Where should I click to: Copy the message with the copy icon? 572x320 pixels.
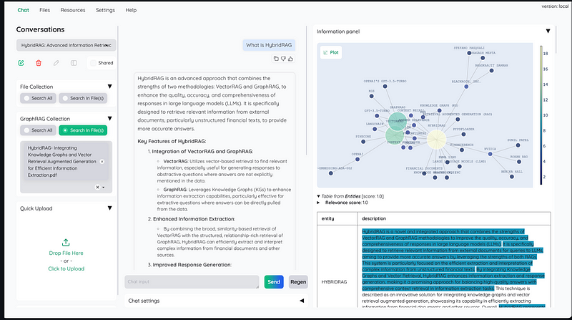[x=276, y=59]
